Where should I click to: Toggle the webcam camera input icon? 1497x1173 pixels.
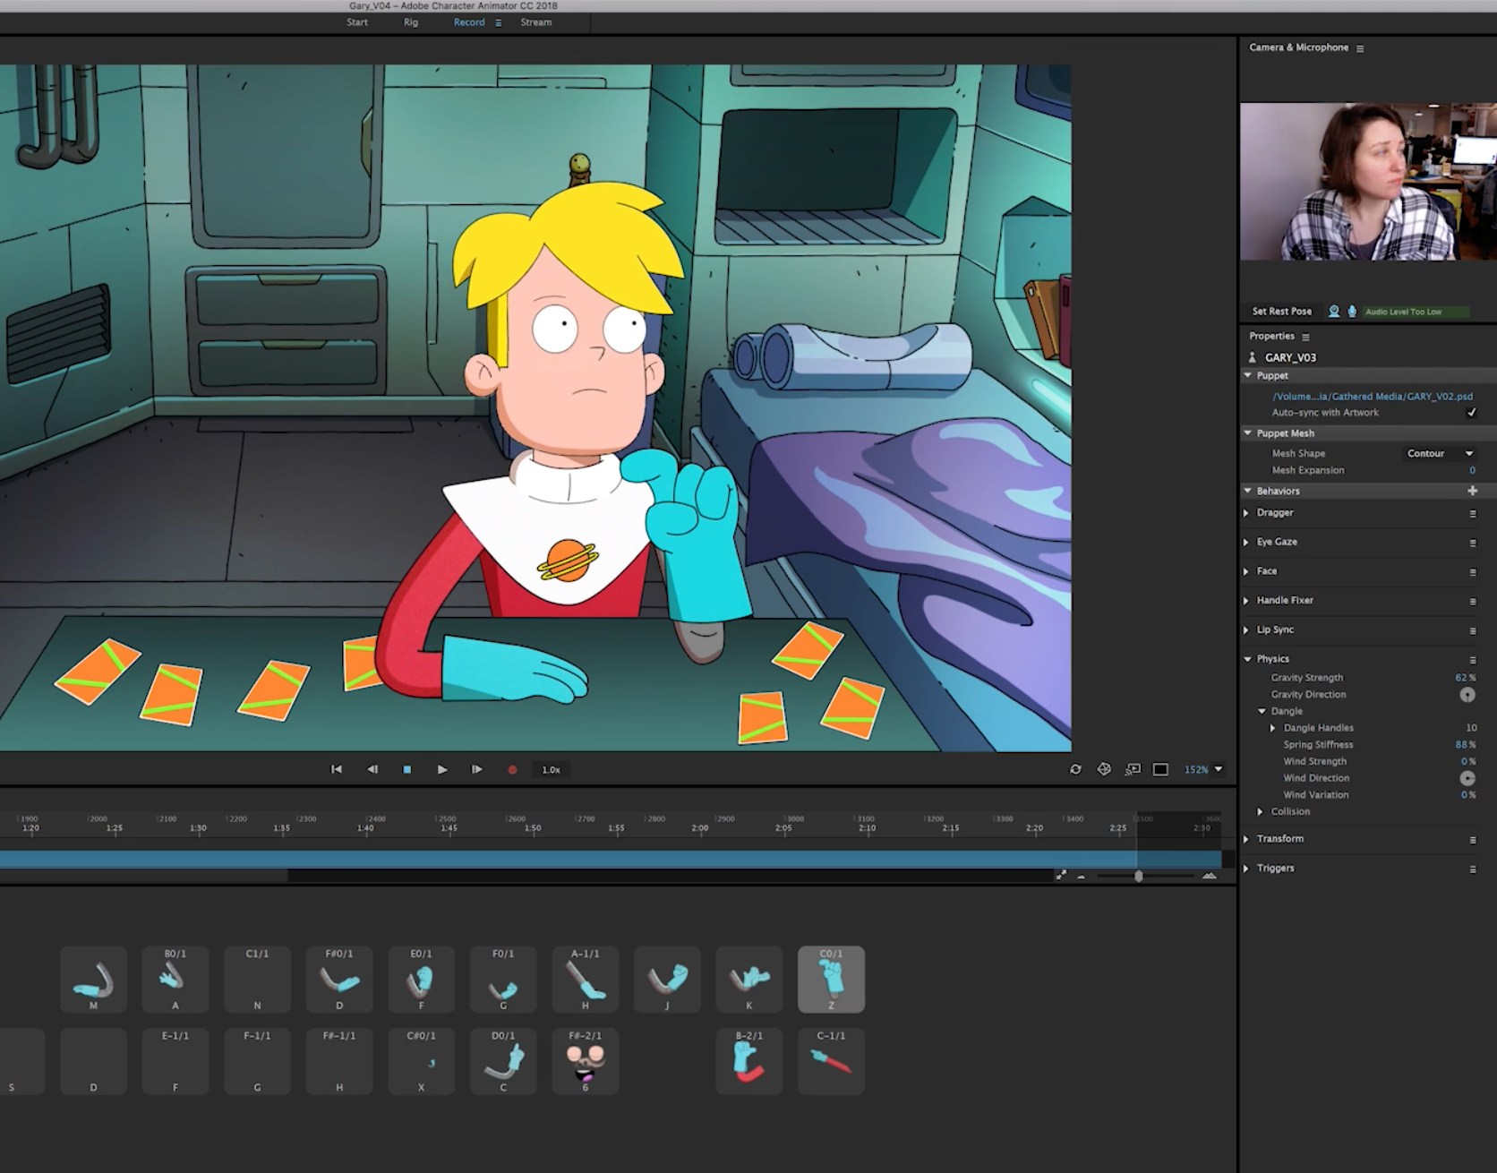point(1334,311)
